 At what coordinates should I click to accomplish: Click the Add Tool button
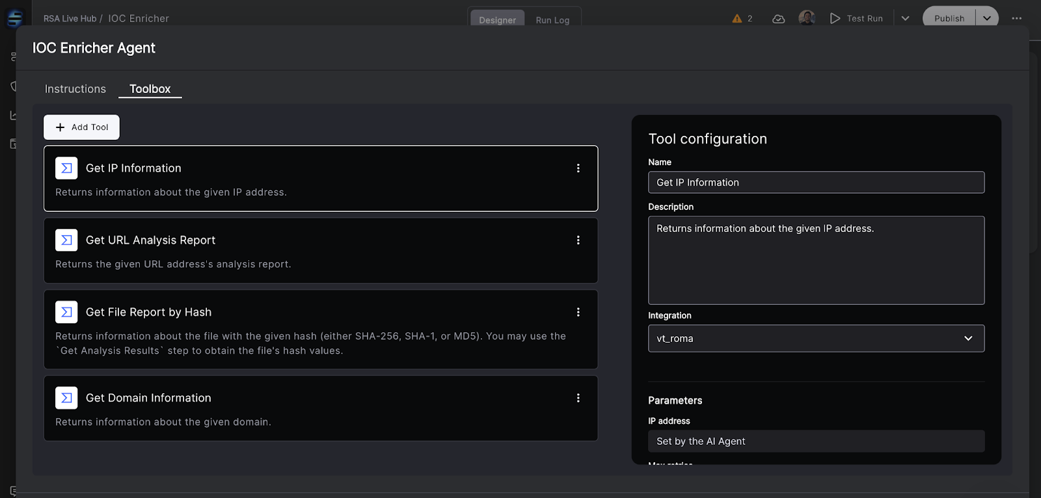tap(81, 127)
